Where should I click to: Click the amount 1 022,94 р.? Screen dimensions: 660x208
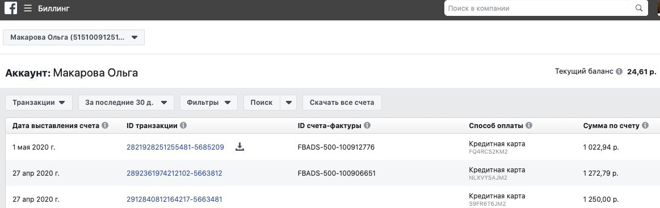coord(600,147)
